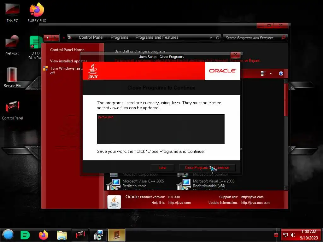Open Recycle Bin on desktop
Screen dimensions: 323x242
[x=12, y=78]
